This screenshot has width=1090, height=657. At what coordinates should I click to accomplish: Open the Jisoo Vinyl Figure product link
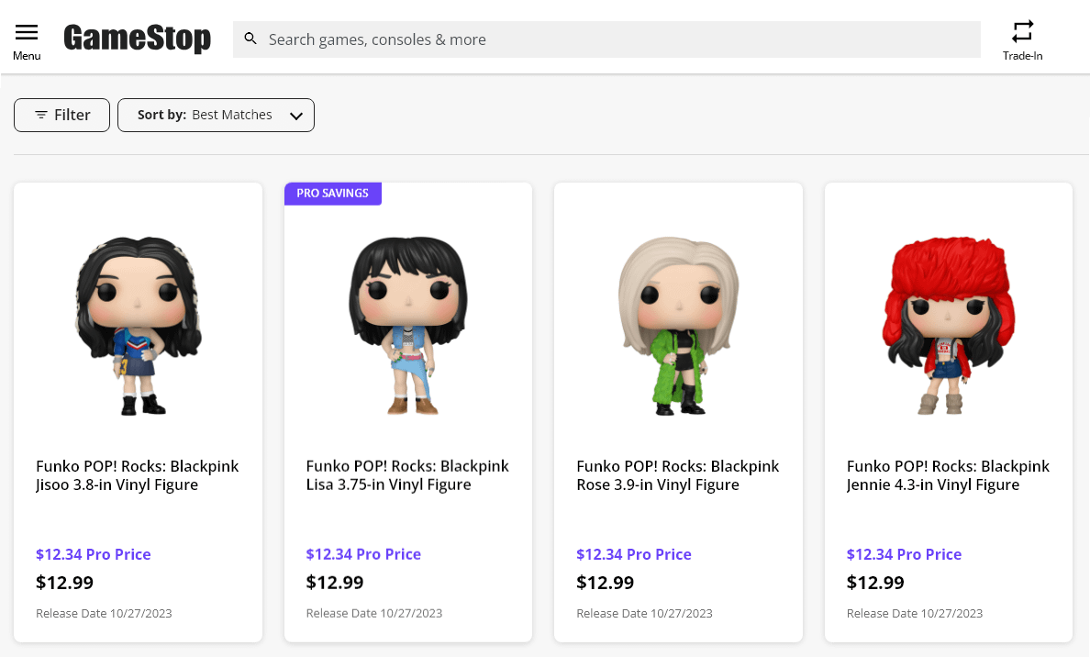[137, 474]
